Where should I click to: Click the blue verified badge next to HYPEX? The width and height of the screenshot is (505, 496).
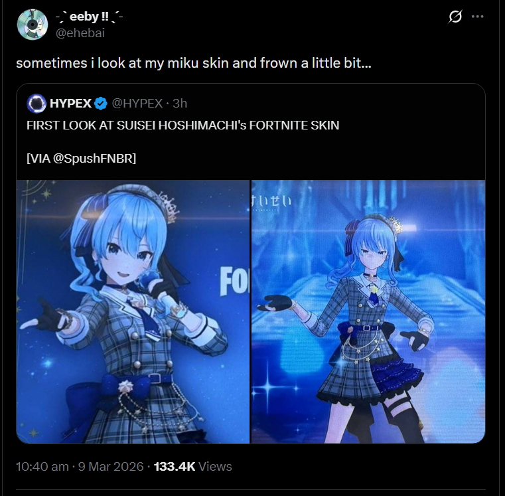point(101,104)
